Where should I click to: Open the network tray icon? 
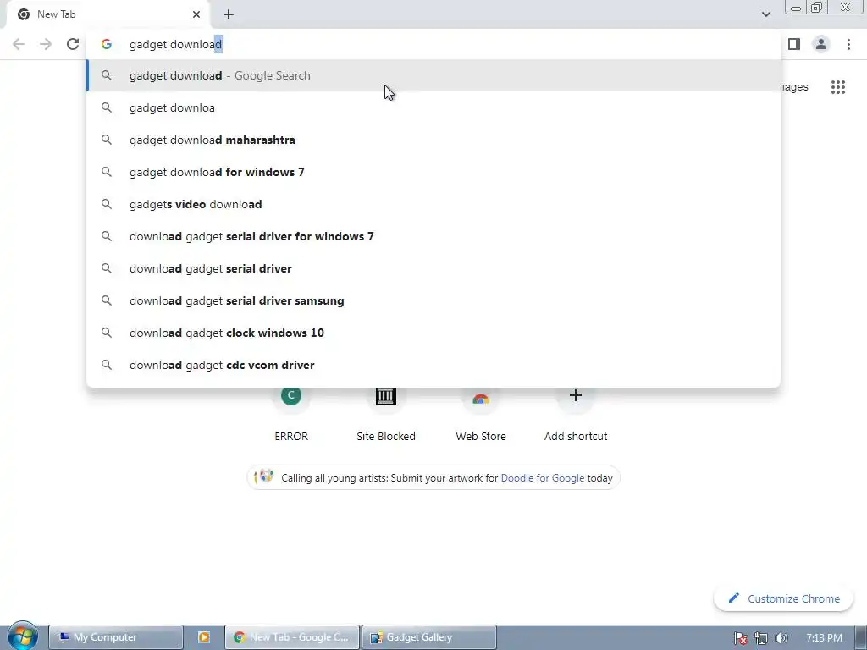pos(761,638)
